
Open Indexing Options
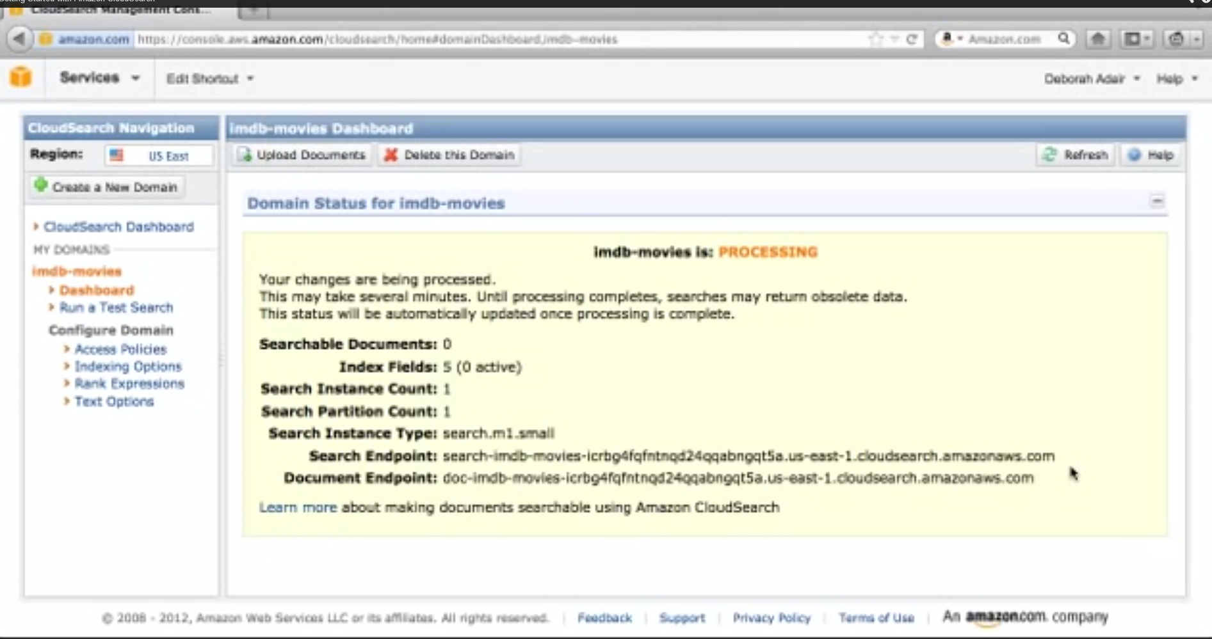click(128, 367)
